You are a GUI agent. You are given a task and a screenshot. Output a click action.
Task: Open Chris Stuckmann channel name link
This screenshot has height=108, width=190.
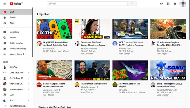[89, 87]
